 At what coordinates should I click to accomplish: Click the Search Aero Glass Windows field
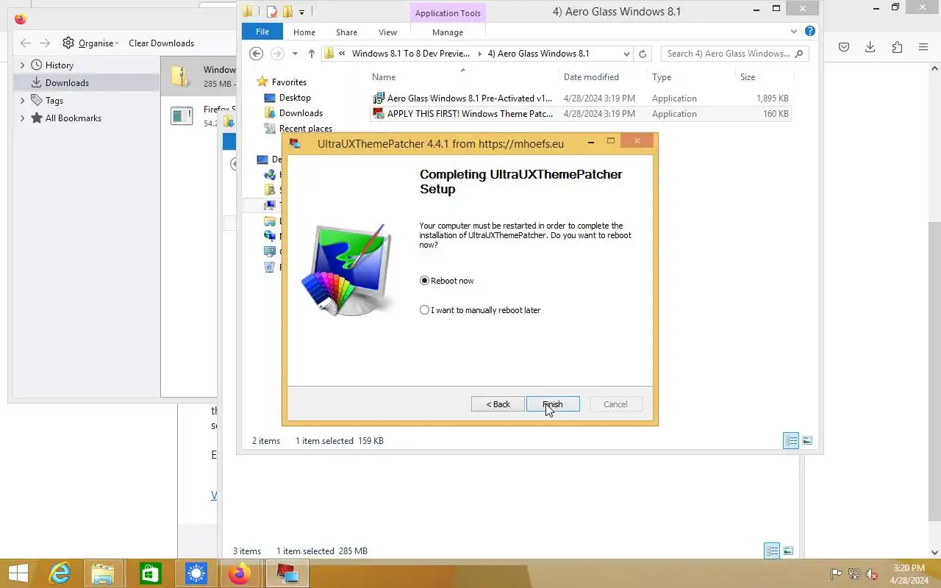pos(733,54)
